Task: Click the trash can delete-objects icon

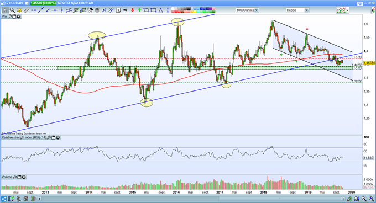Action: tap(97, 10)
